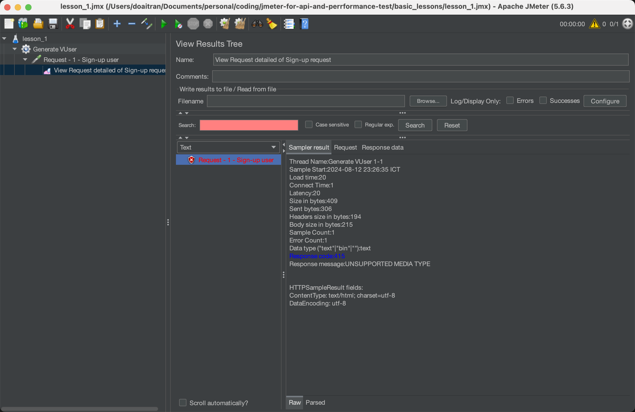This screenshot has width=635, height=412.
Task: Switch to Sampler result tab
Action: tap(309, 147)
